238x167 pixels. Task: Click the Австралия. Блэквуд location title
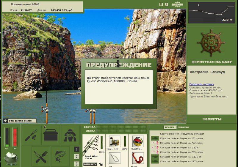click(x=207, y=72)
